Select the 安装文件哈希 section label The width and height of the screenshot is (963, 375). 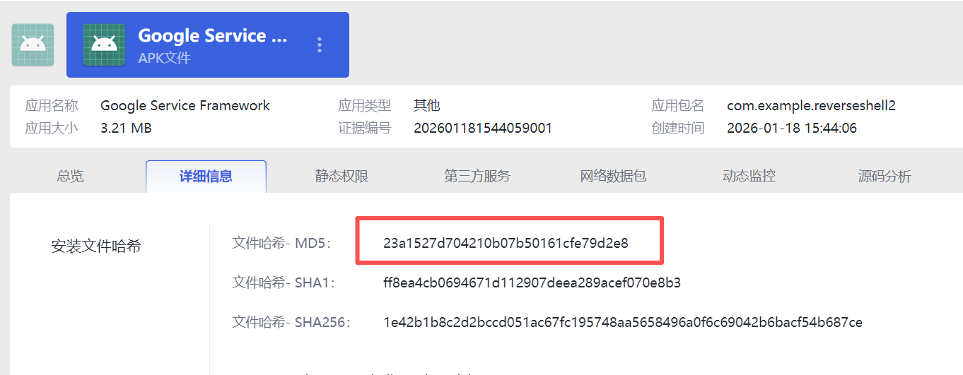pyautogui.click(x=96, y=246)
